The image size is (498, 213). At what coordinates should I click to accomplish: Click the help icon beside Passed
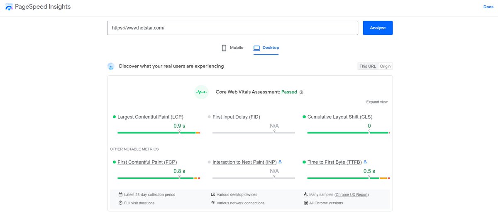pyautogui.click(x=301, y=92)
